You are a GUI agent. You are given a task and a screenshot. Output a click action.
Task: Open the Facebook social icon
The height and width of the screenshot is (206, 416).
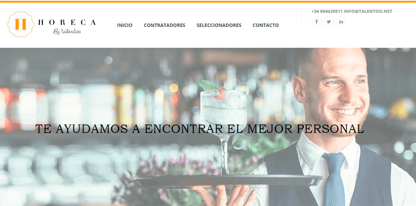(316, 22)
